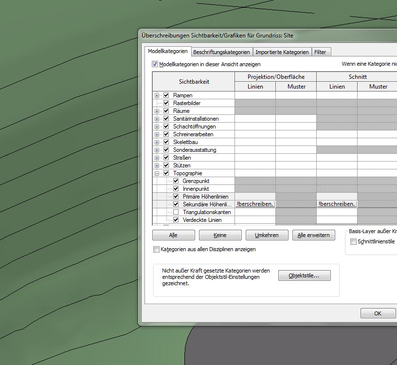
Task: Uncheck the Schreinerarbeiten visibility checkbox
Action: pos(166,134)
